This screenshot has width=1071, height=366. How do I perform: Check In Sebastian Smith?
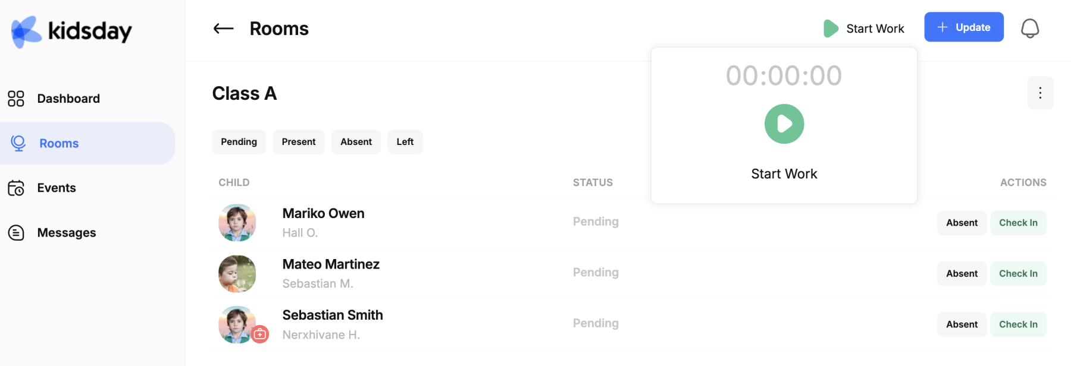[x=1018, y=324]
